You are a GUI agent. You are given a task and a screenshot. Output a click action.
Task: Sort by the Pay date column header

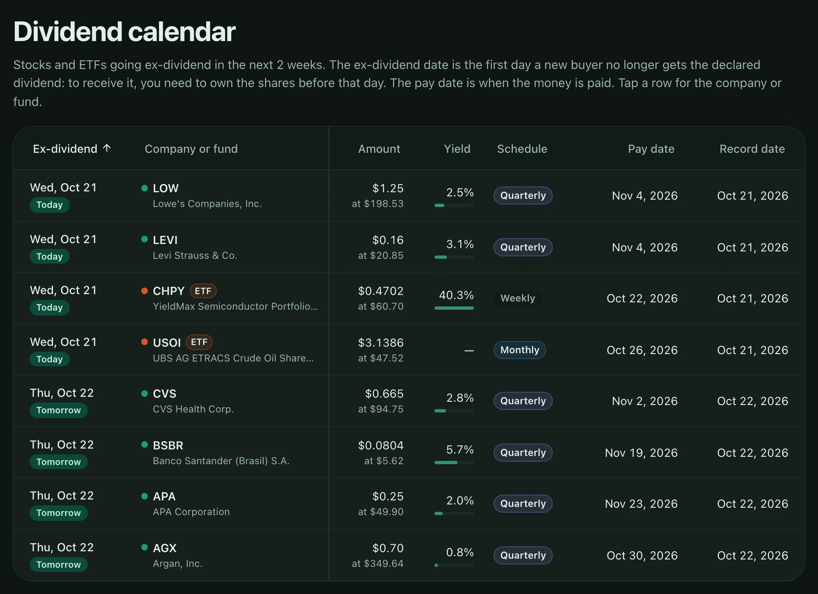(x=651, y=149)
